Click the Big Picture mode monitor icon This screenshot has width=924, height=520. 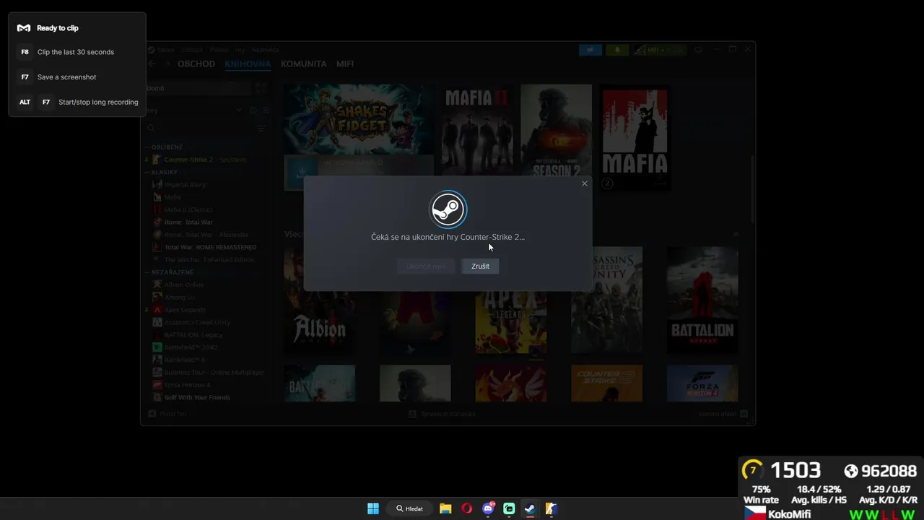tap(698, 50)
